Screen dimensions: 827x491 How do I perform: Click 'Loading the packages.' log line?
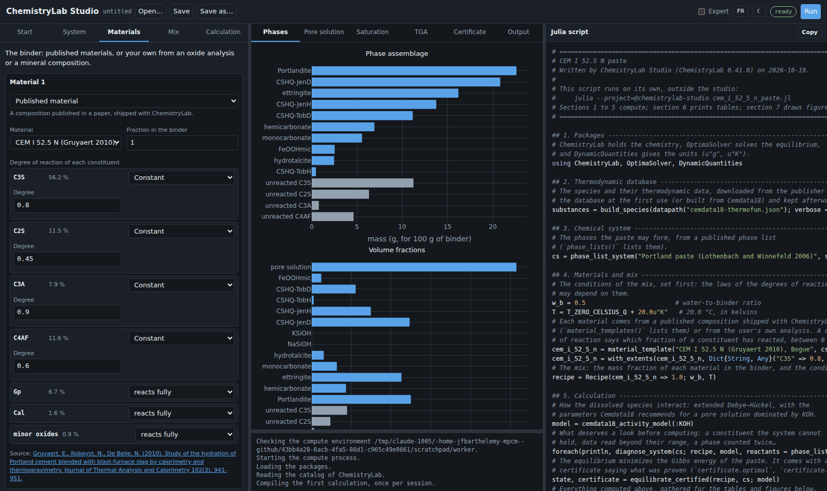click(293, 467)
